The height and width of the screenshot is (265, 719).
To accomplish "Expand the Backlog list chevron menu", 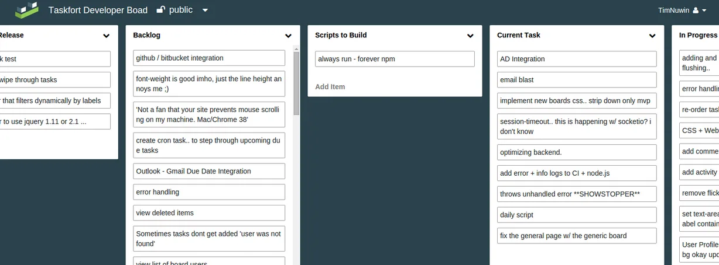I will [x=288, y=36].
